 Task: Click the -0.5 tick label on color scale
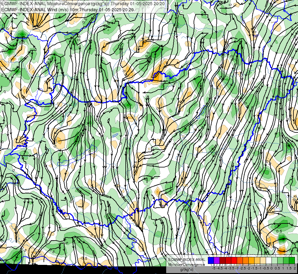point(266,268)
